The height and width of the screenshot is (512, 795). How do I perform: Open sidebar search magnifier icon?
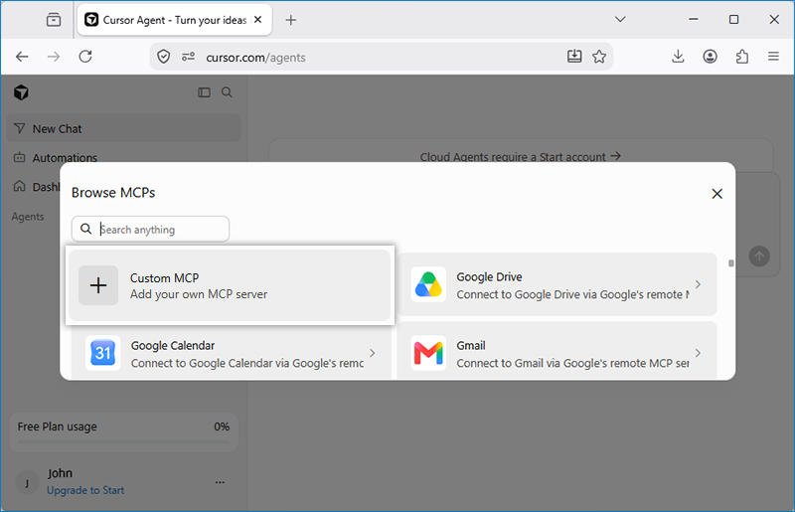click(227, 92)
